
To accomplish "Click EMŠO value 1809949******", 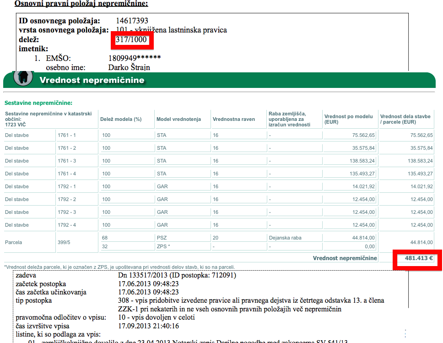I will click(x=135, y=58).
